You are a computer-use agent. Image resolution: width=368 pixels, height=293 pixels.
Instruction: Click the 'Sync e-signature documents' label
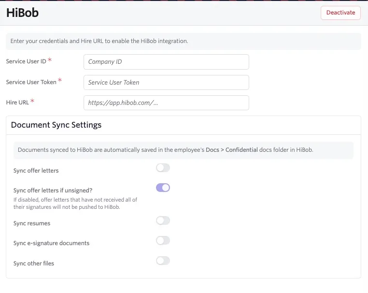click(x=51, y=243)
